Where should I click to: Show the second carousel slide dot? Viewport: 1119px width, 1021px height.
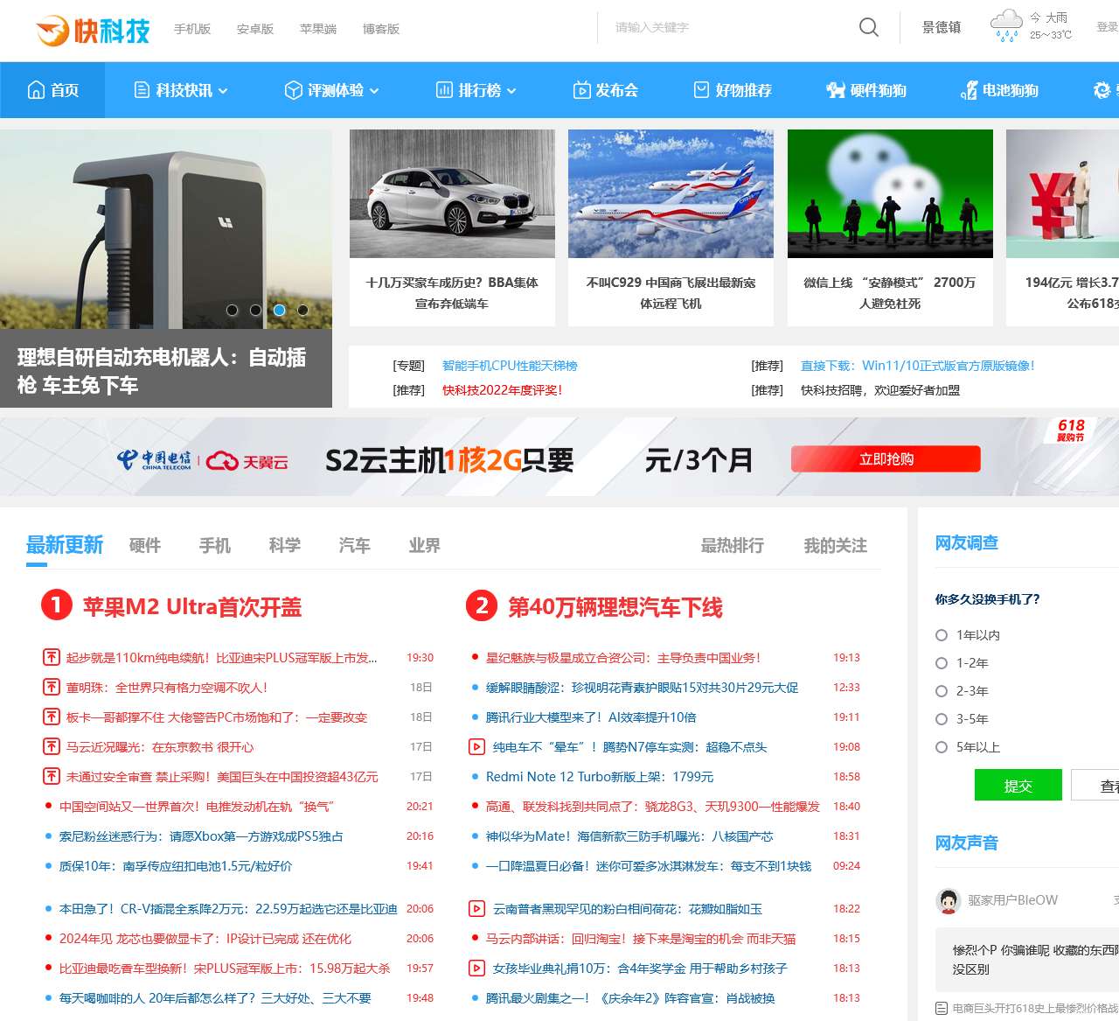(x=255, y=310)
